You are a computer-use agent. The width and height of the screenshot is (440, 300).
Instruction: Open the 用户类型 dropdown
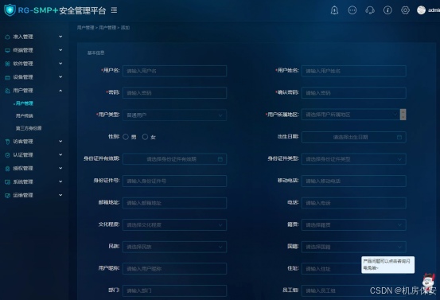click(174, 115)
